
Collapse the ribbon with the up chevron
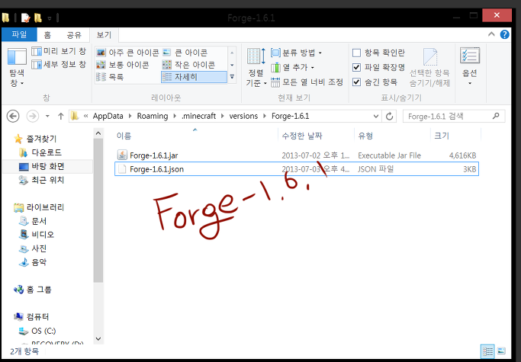coord(491,34)
